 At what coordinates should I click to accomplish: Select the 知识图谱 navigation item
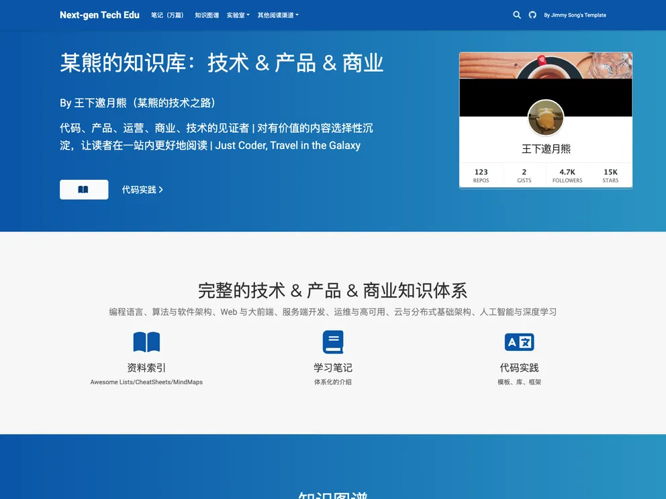click(x=205, y=15)
